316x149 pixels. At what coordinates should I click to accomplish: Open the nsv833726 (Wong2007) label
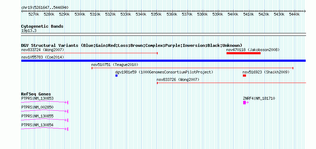(178, 79)
